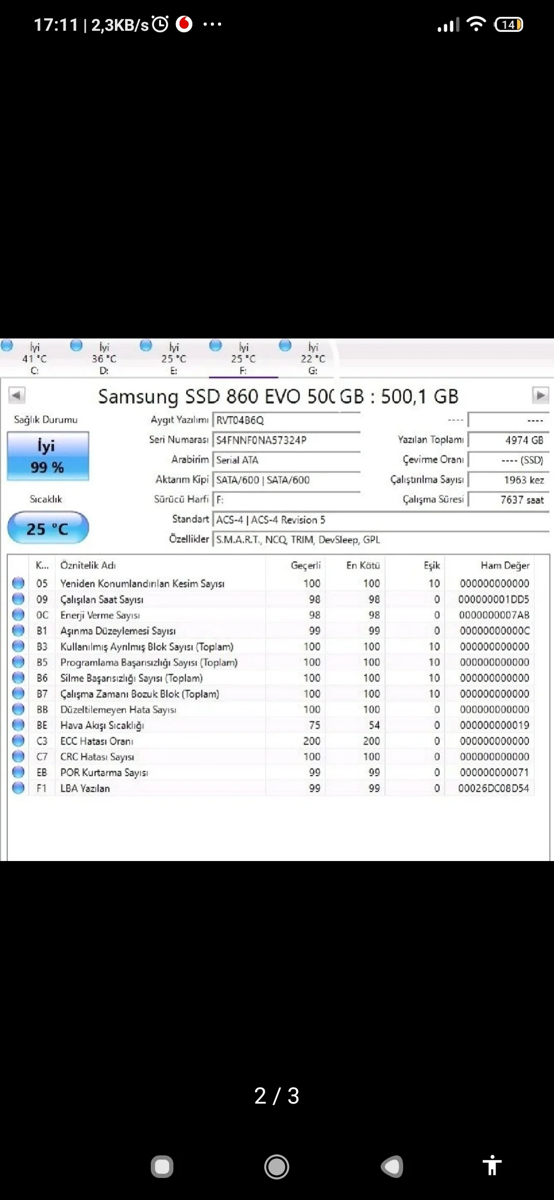554x1200 pixels.
Task: Tap Android home circle button
Action: tap(276, 1167)
